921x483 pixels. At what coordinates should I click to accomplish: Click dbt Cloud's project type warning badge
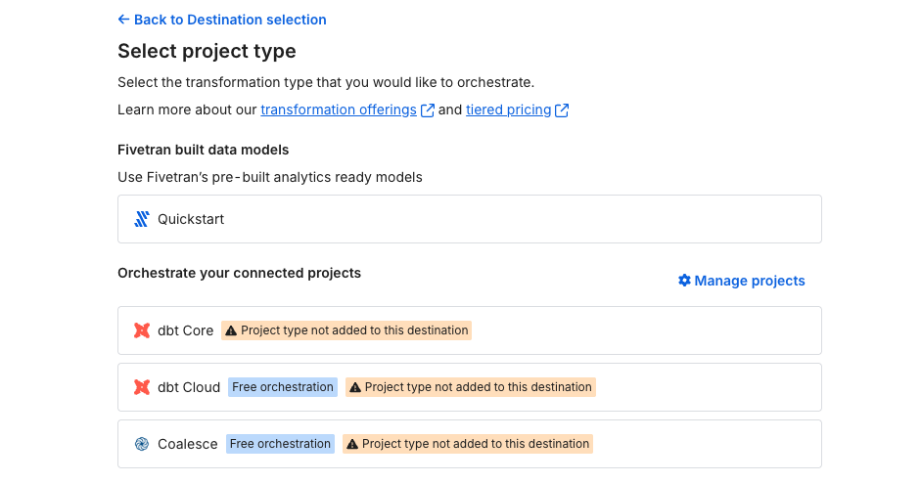pyautogui.click(x=471, y=387)
